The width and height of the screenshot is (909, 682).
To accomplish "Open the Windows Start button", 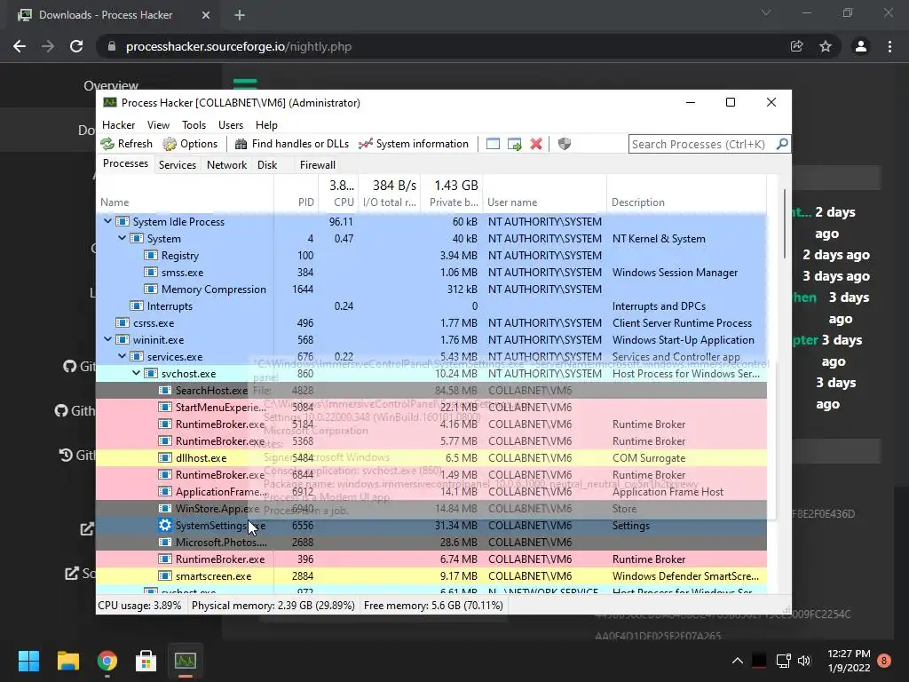I will tap(28, 661).
